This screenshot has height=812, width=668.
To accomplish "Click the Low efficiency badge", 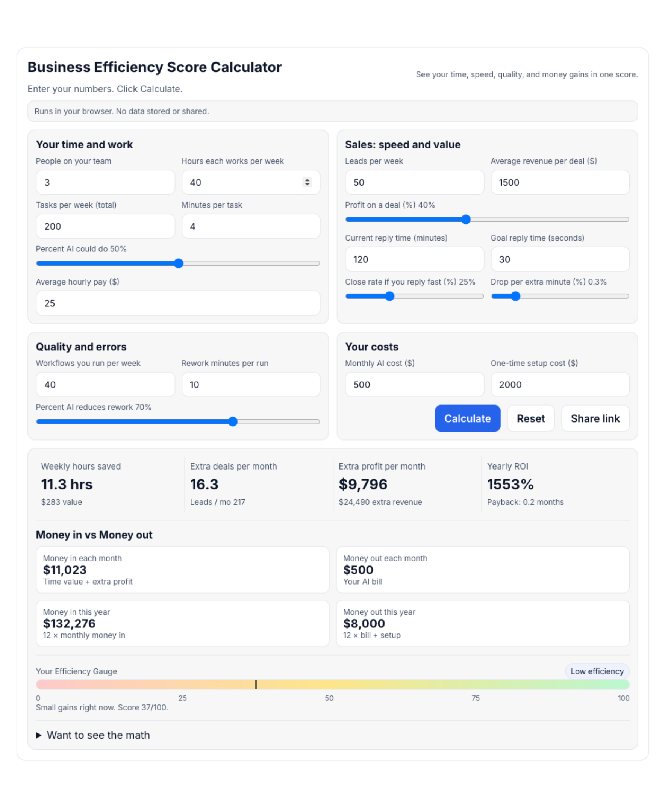I will [x=597, y=671].
